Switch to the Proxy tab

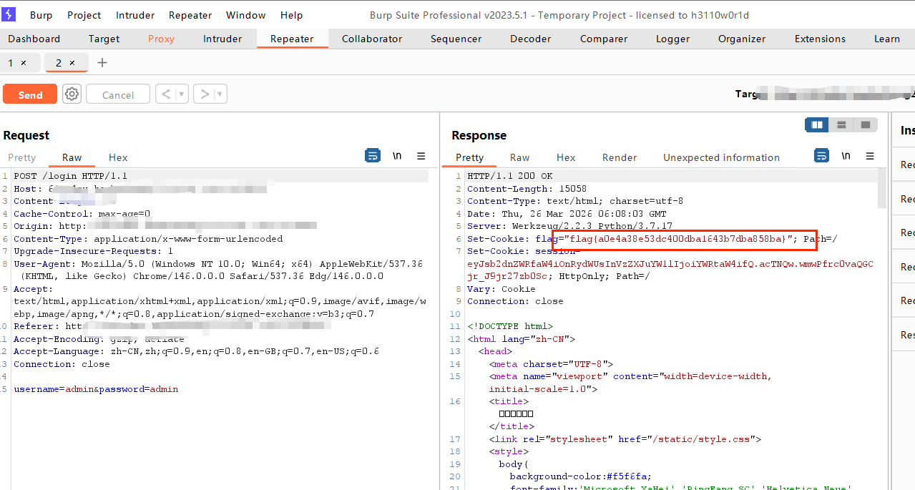point(161,39)
